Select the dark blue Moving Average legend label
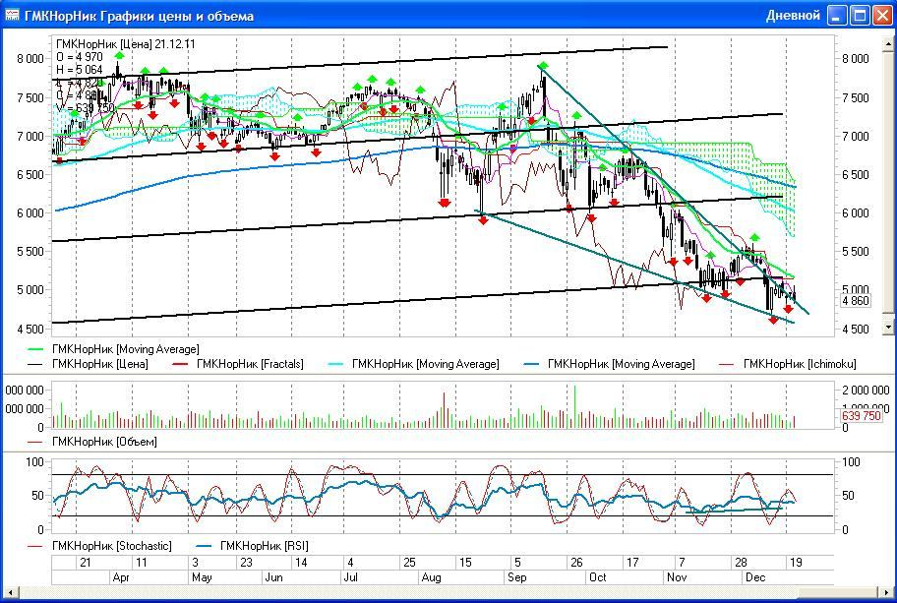 pyautogui.click(x=622, y=364)
